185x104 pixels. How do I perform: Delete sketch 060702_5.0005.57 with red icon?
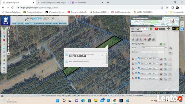tap(161, 74)
